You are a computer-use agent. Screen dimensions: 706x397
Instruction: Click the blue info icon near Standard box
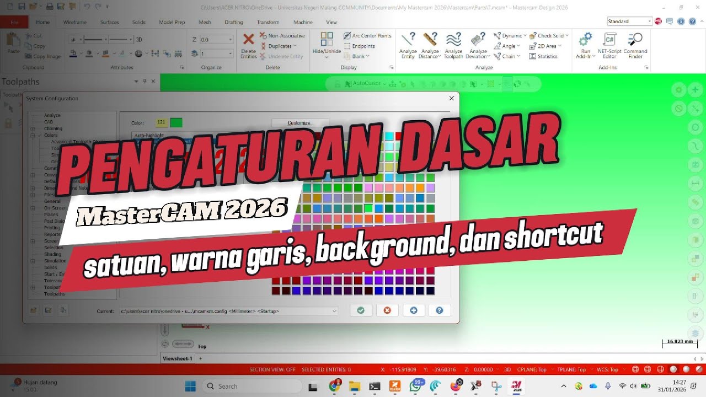click(681, 22)
